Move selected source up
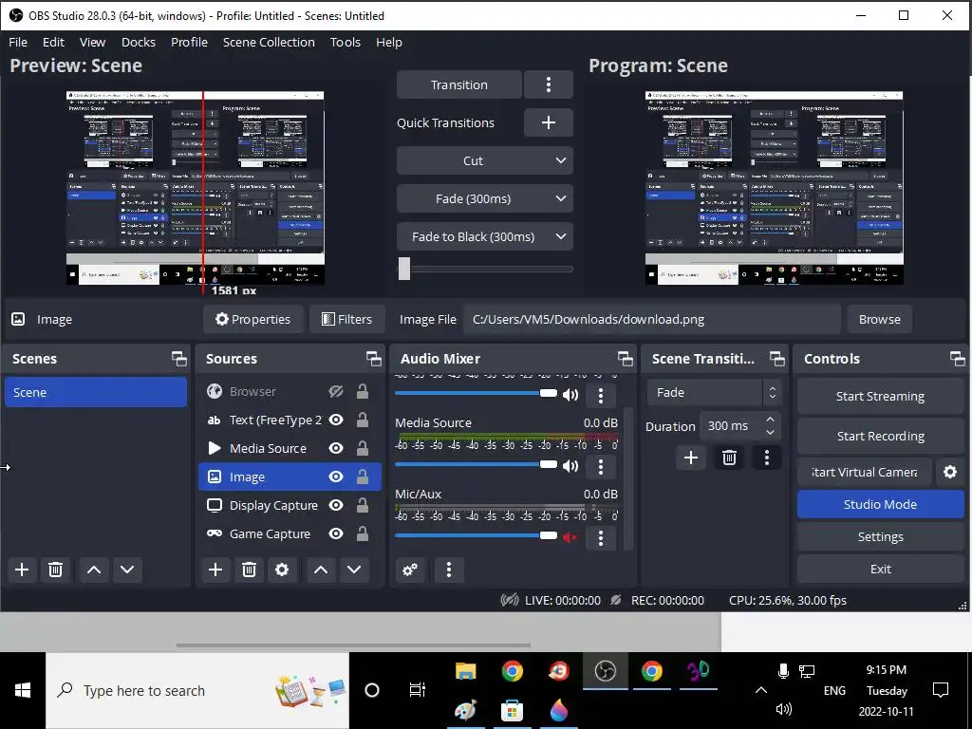The height and width of the screenshot is (729, 972). click(321, 570)
